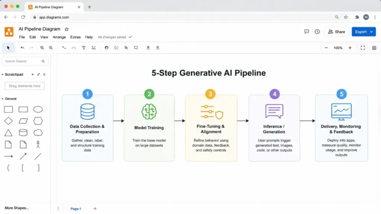
Task: Select the pointer arrow tool
Action: tap(8, 48)
